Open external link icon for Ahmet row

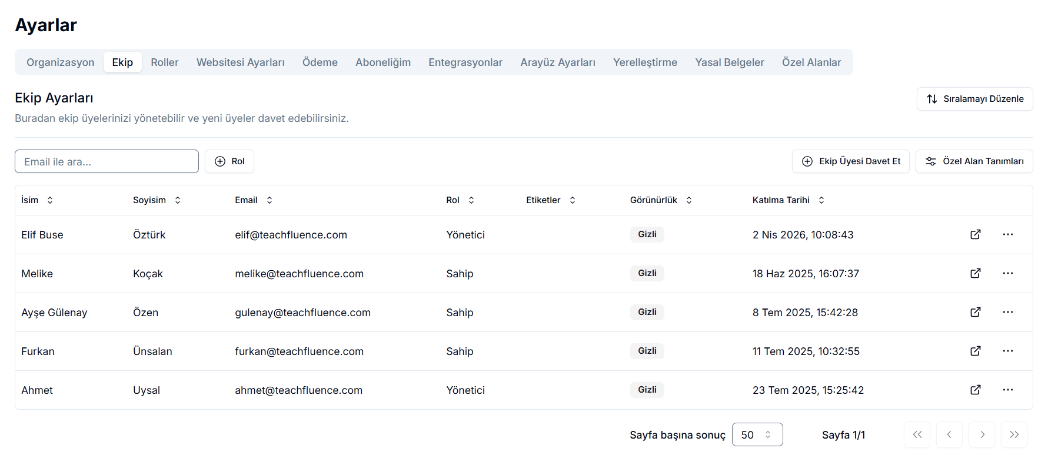[975, 390]
